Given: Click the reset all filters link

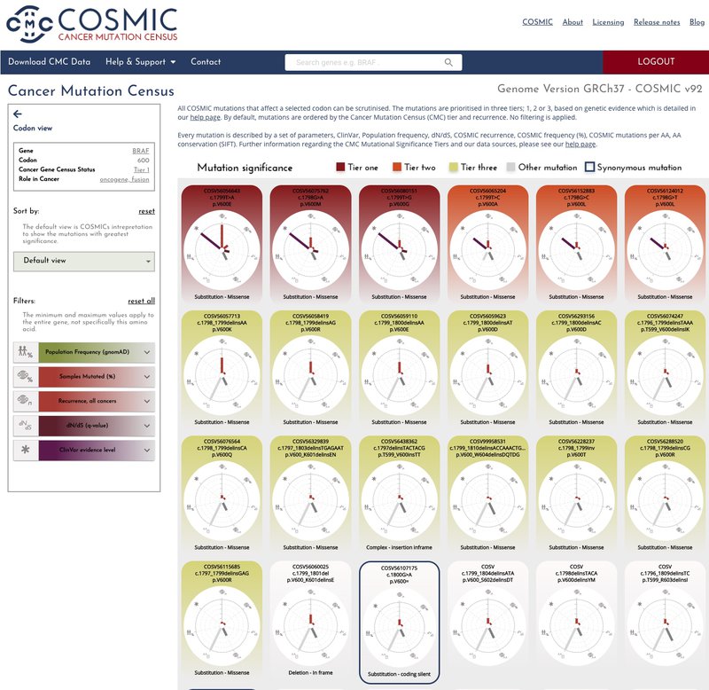Looking at the screenshot, I should pos(141,301).
